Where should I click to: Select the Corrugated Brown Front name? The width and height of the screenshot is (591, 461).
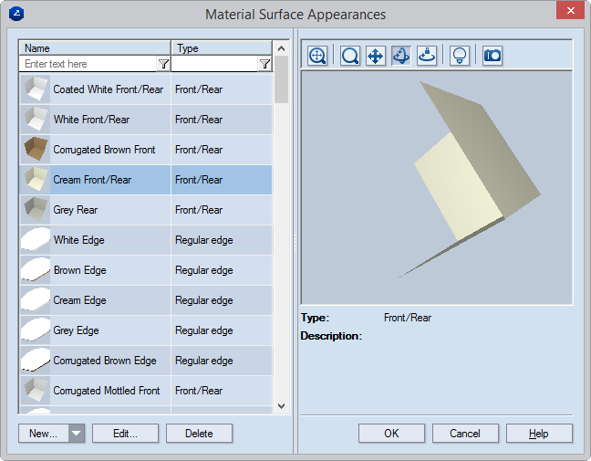tap(104, 150)
